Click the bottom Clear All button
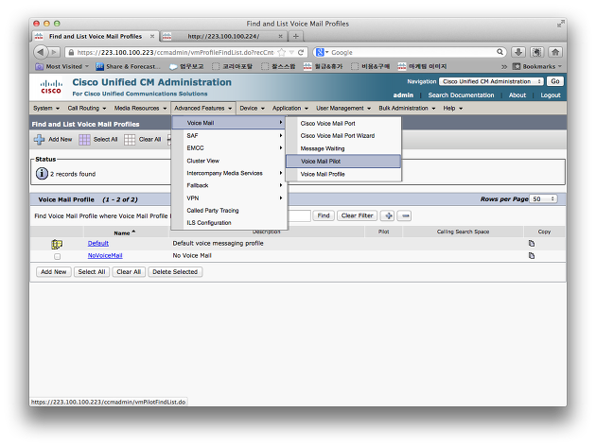596x447 pixels. (129, 272)
